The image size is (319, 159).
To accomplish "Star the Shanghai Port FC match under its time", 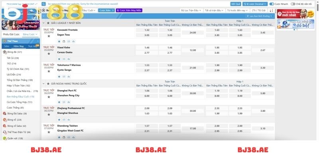I will [x=49, y=97].
